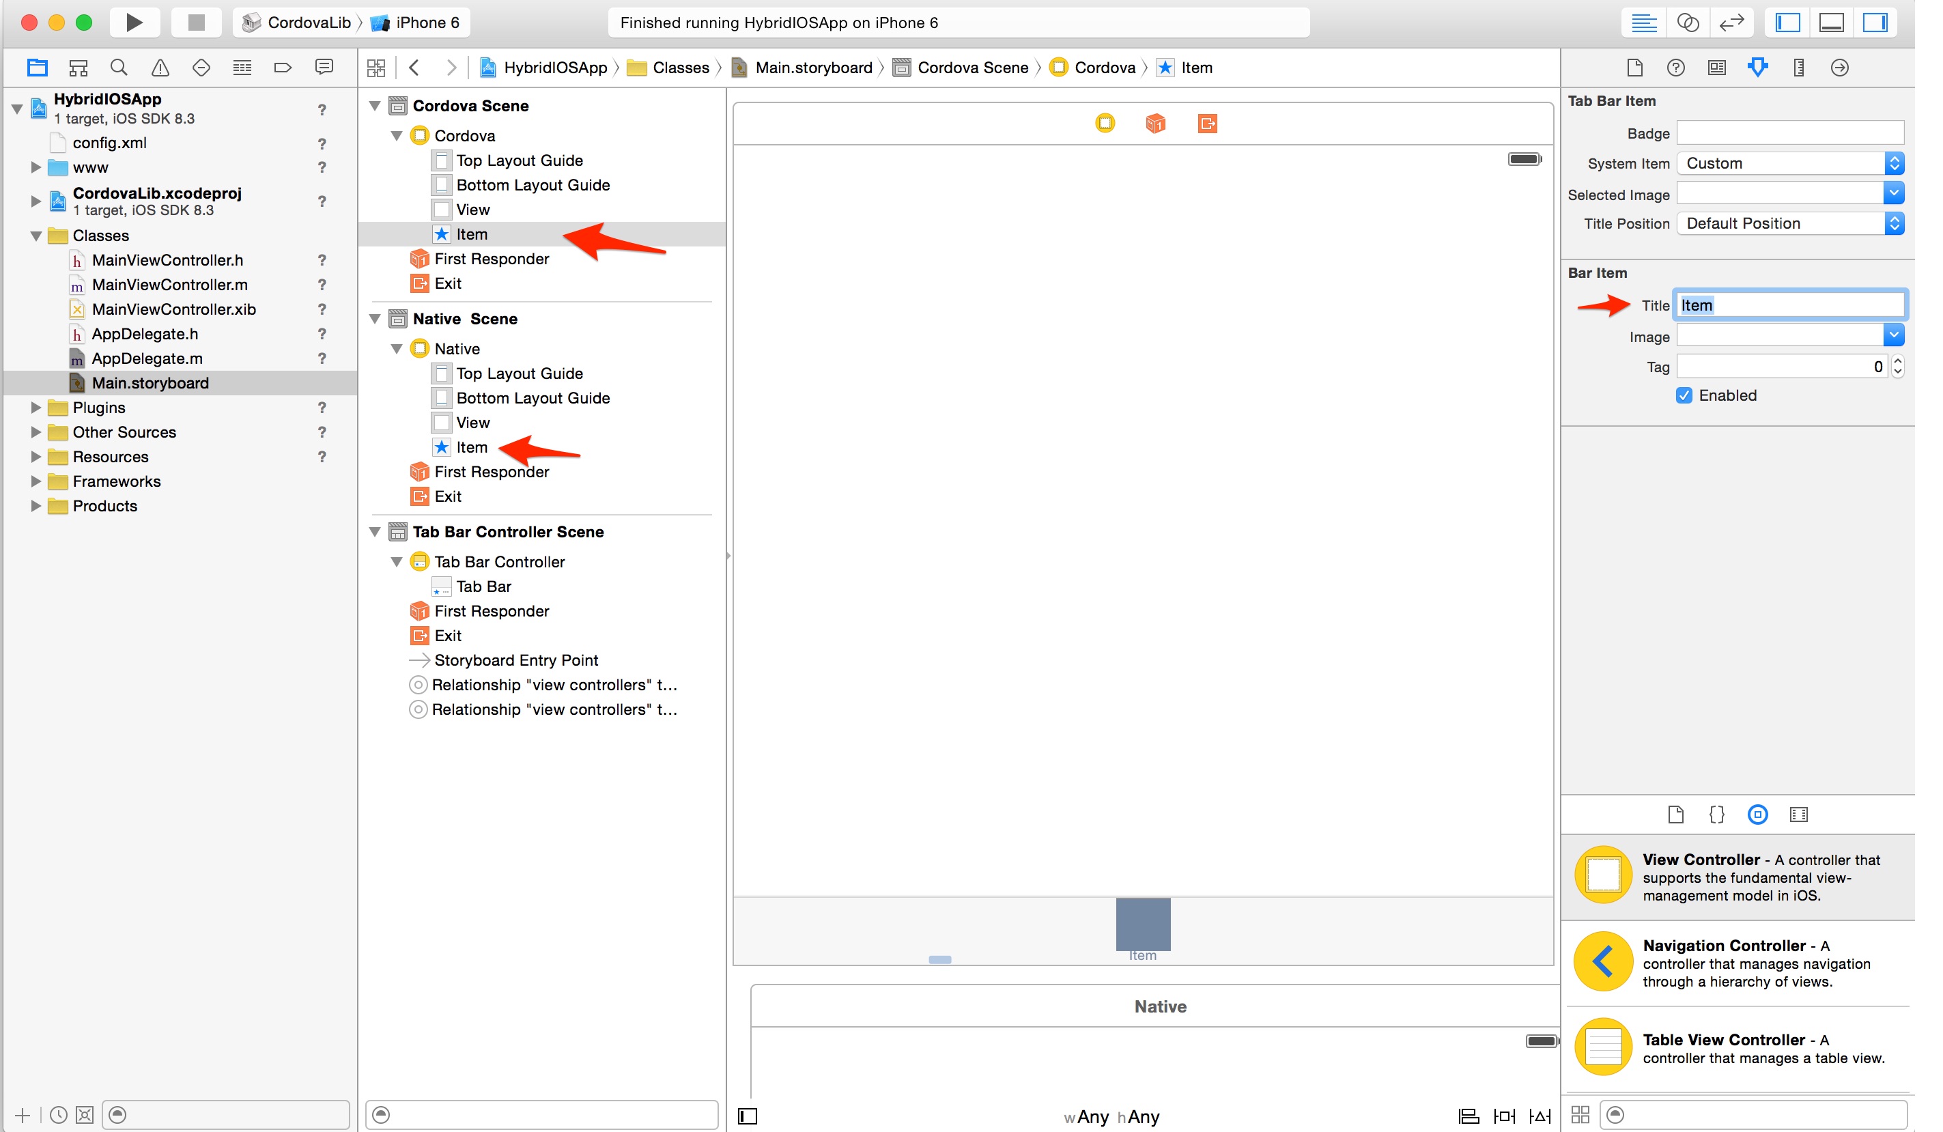Open the Quick Help inspector

pyautogui.click(x=1675, y=68)
